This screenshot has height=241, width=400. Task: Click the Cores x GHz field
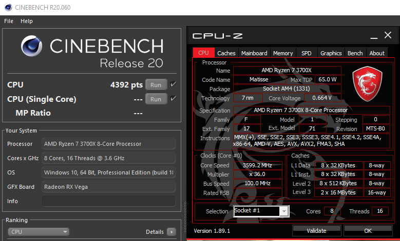108,158
